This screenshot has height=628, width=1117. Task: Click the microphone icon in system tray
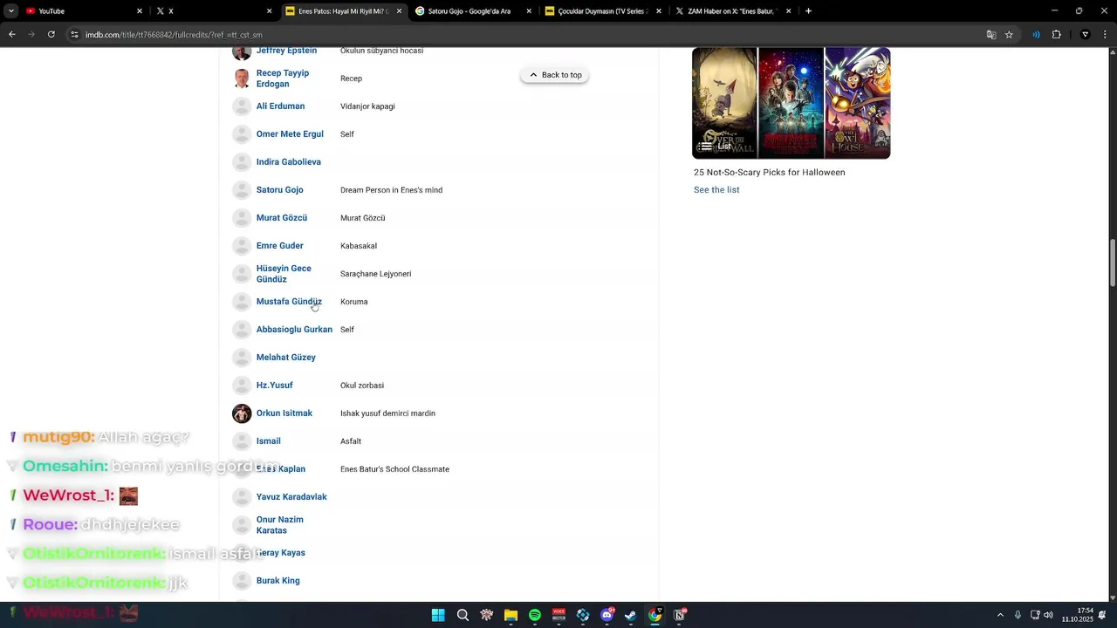click(x=1018, y=615)
